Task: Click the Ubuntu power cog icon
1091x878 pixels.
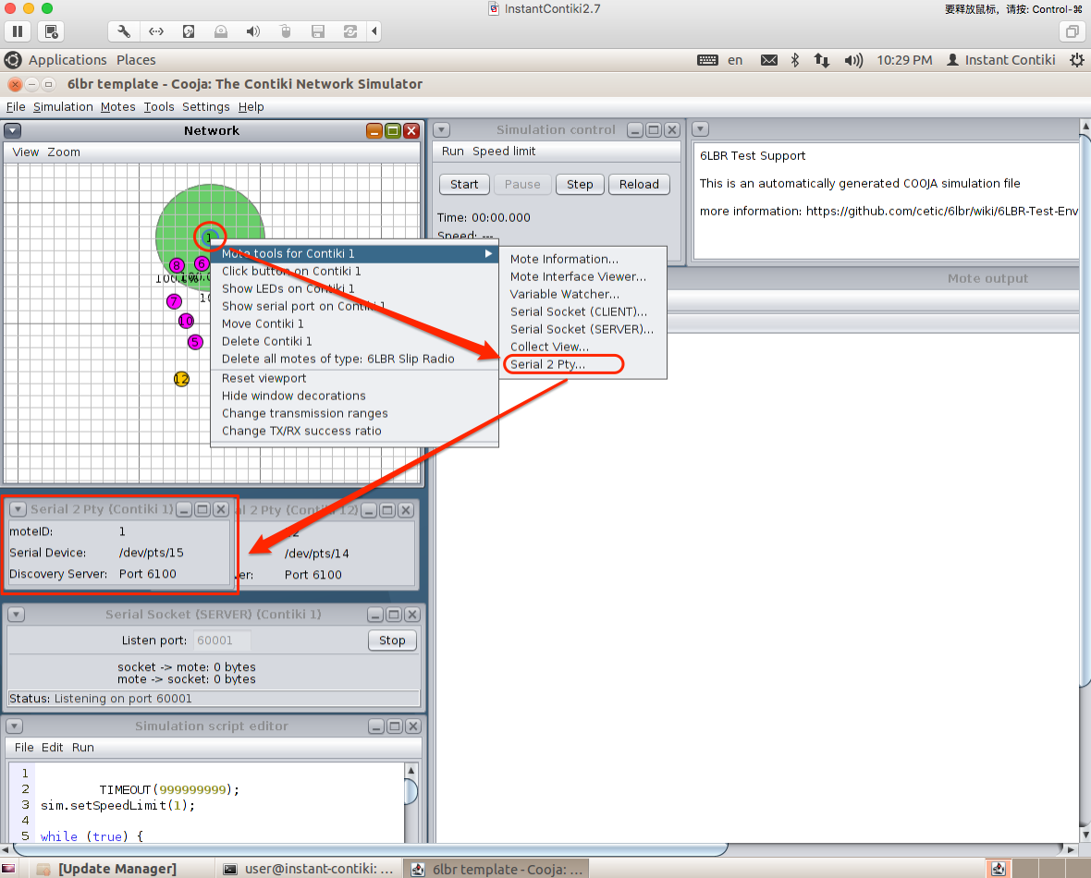Action: tap(1076, 60)
